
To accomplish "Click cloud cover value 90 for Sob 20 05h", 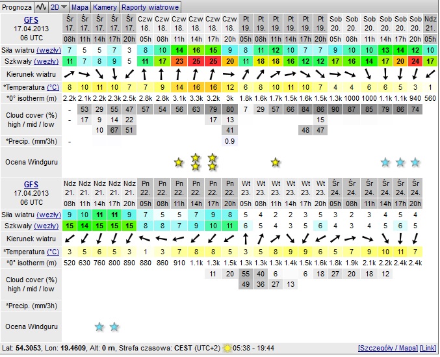I will [335, 109].
